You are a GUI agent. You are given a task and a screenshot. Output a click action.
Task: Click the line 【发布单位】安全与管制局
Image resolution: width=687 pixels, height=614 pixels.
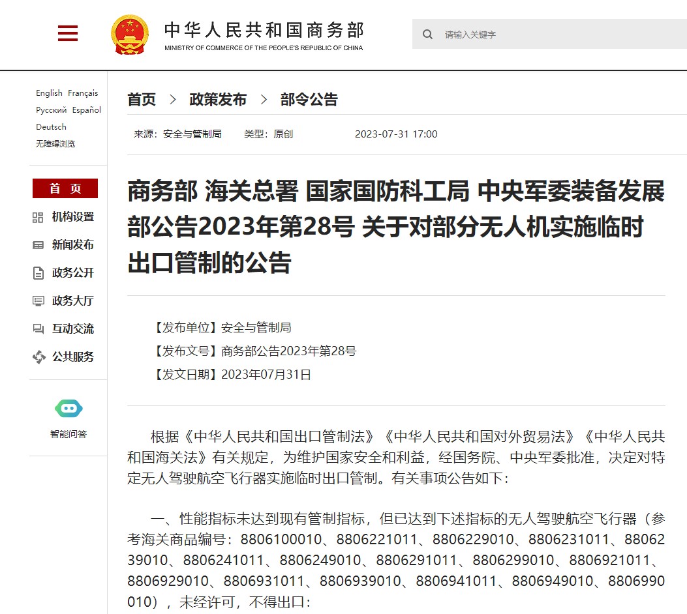pyautogui.click(x=221, y=327)
